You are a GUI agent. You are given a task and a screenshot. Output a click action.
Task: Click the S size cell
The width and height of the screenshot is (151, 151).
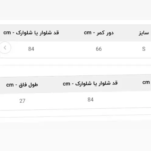pos(144,49)
